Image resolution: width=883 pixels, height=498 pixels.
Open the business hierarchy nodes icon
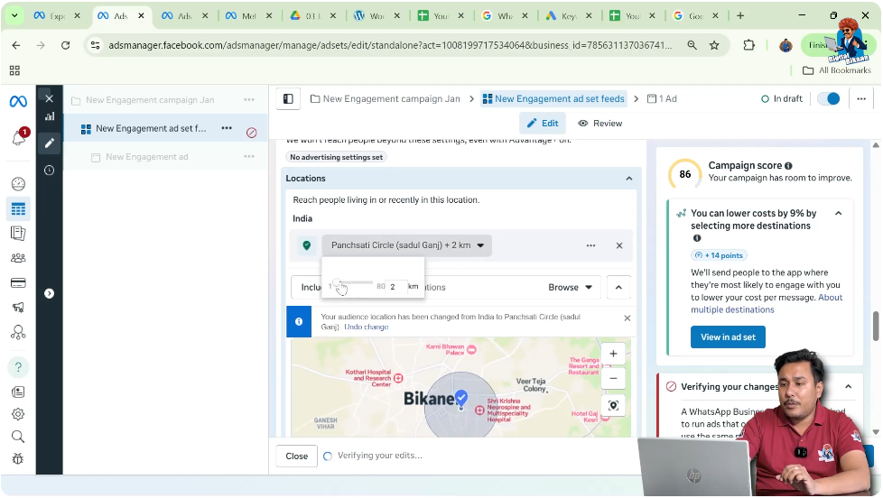18,333
